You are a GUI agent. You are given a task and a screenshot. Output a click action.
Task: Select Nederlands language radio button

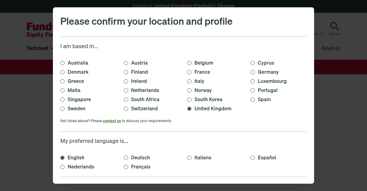[x=62, y=167]
